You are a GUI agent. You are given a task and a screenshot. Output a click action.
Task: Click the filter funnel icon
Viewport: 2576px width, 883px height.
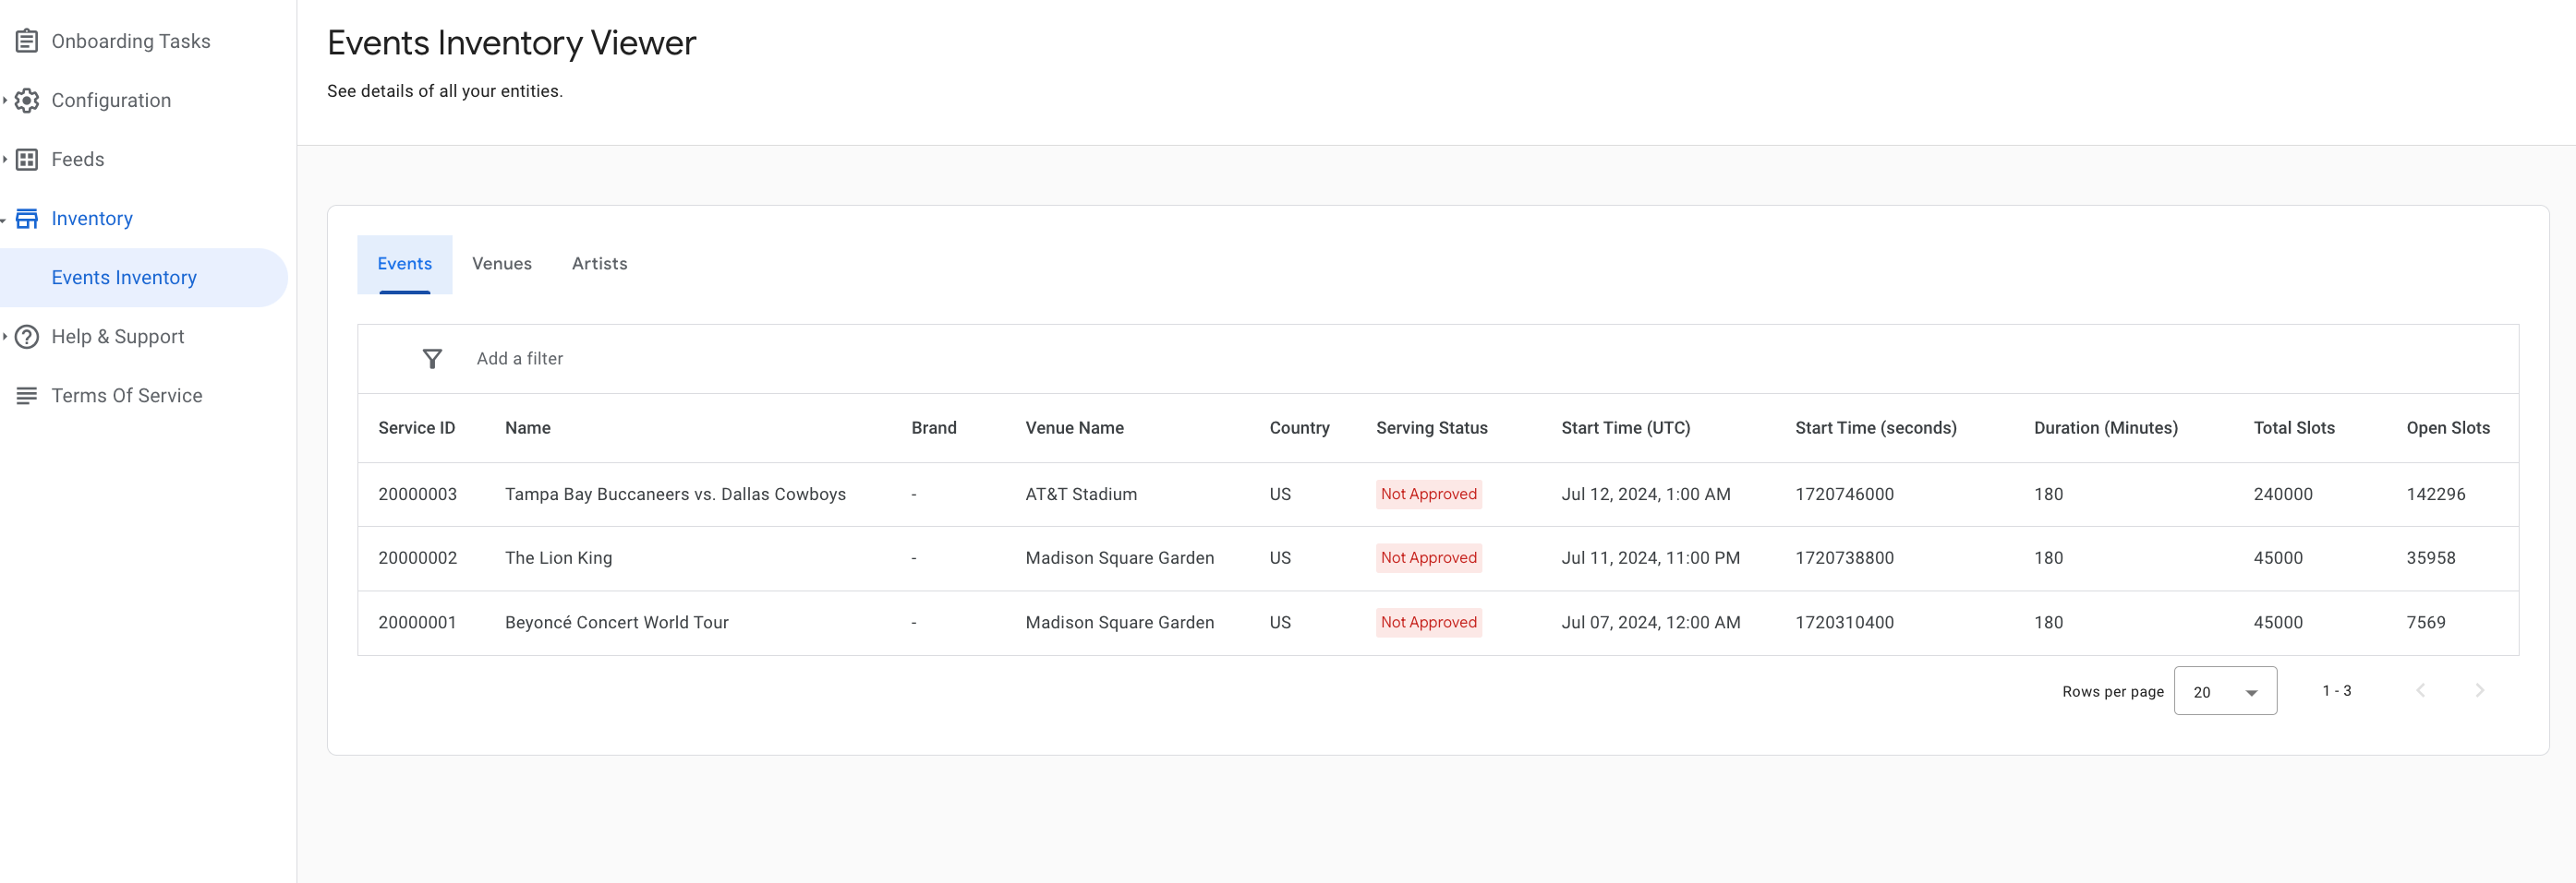coord(432,359)
